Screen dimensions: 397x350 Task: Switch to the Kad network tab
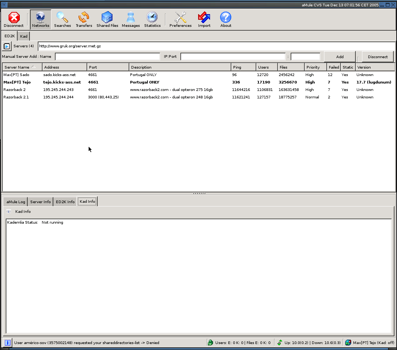pos(23,36)
